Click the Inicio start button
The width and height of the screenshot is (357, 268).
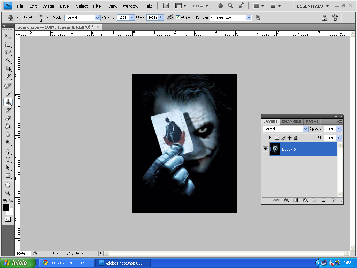[x=18, y=263]
